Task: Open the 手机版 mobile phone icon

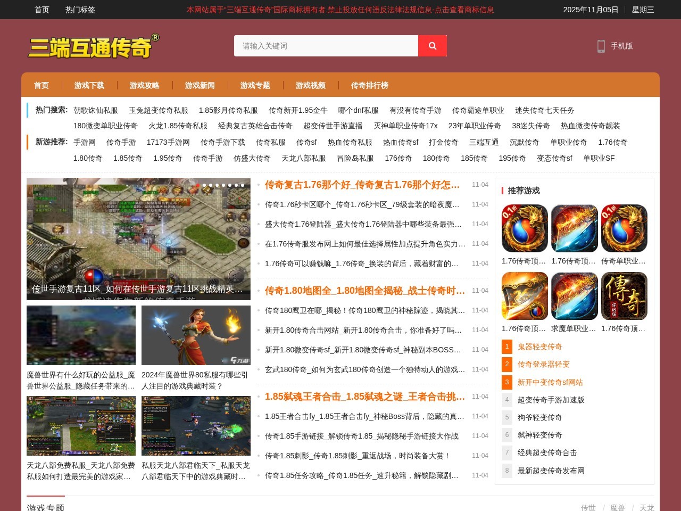Action: (601, 46)
